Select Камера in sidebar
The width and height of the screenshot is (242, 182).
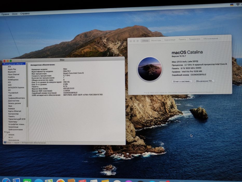click(x=11, y=109)
